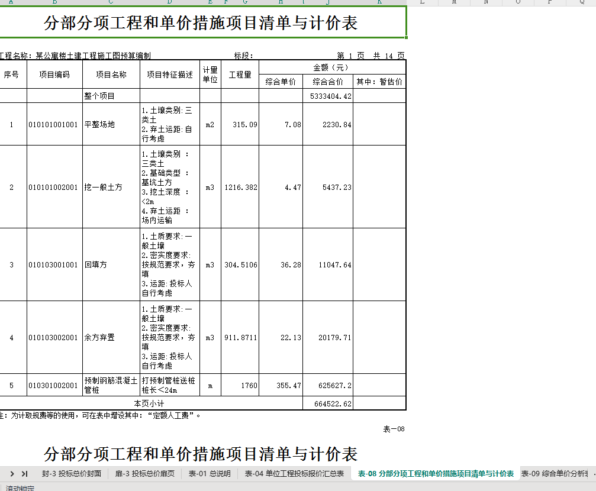Select the quantity cell 315.09
Screen dimensions: 596x491
240,124
